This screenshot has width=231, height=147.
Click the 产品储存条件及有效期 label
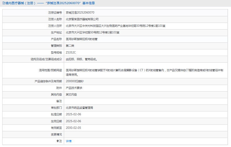point(48,81)
